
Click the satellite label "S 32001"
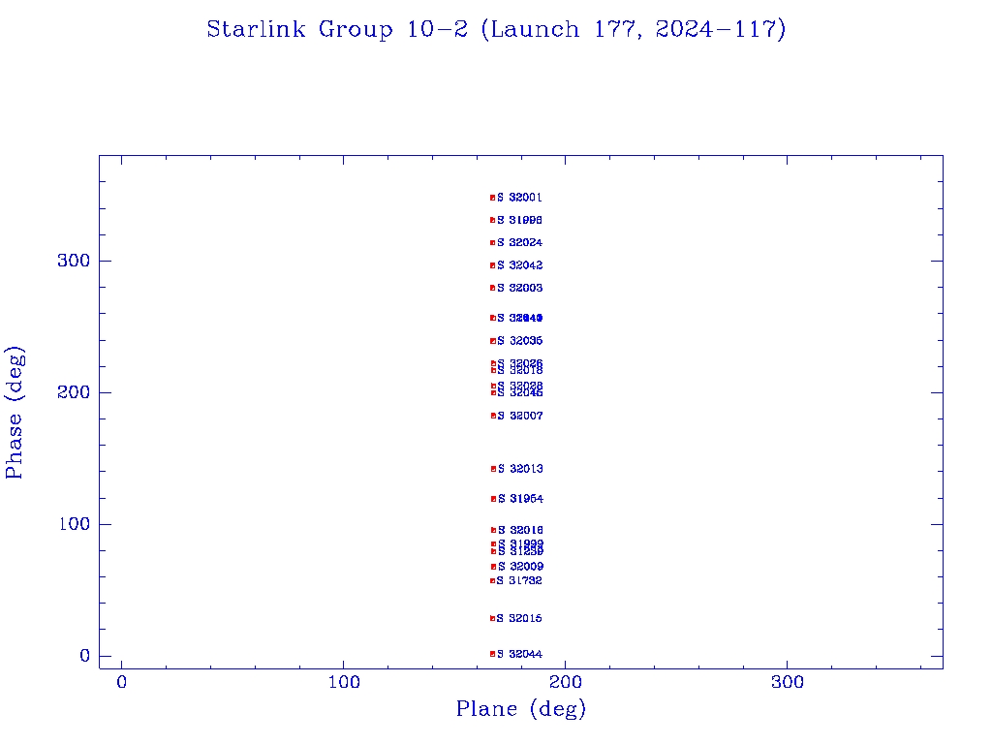pos(519,198)
